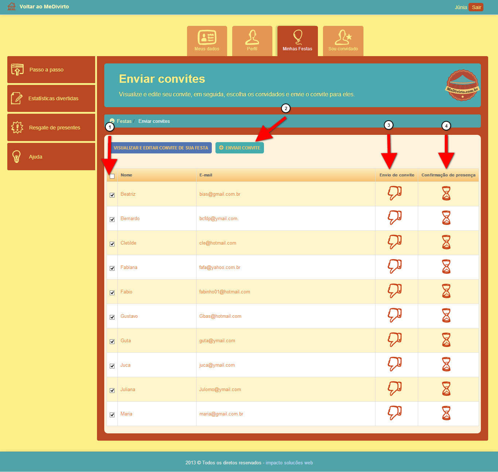Open the Ajuda sidebar item
Image resolution: width=498 pixels, height=472 pixels.
[51, 157]
